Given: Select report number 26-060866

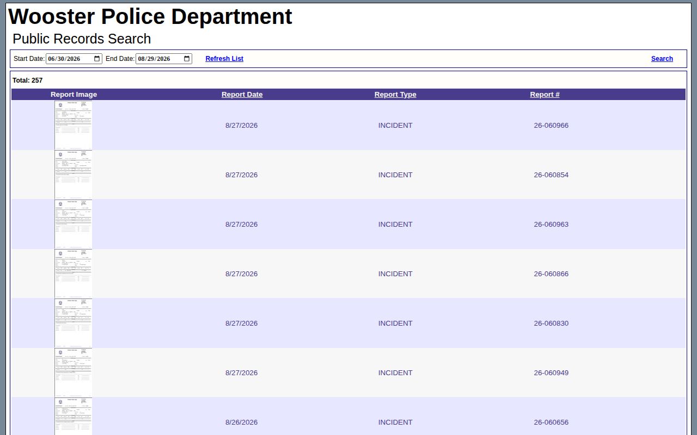Looking at the screenshot, I should pyautogui.click(x=551, y=274).
